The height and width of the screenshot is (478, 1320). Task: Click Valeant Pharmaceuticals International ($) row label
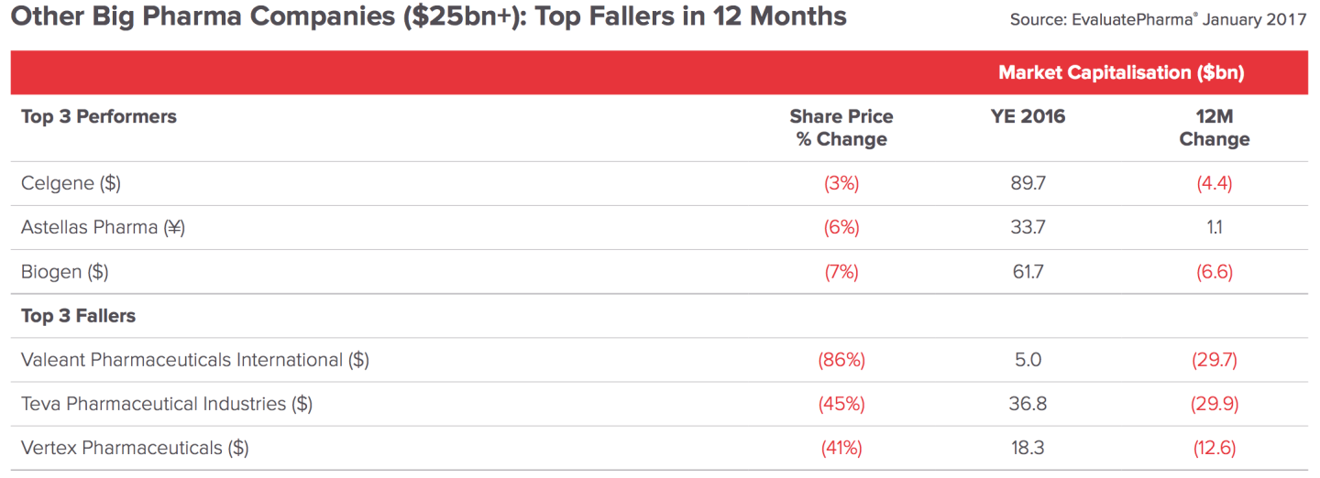[x=194, y=360]
